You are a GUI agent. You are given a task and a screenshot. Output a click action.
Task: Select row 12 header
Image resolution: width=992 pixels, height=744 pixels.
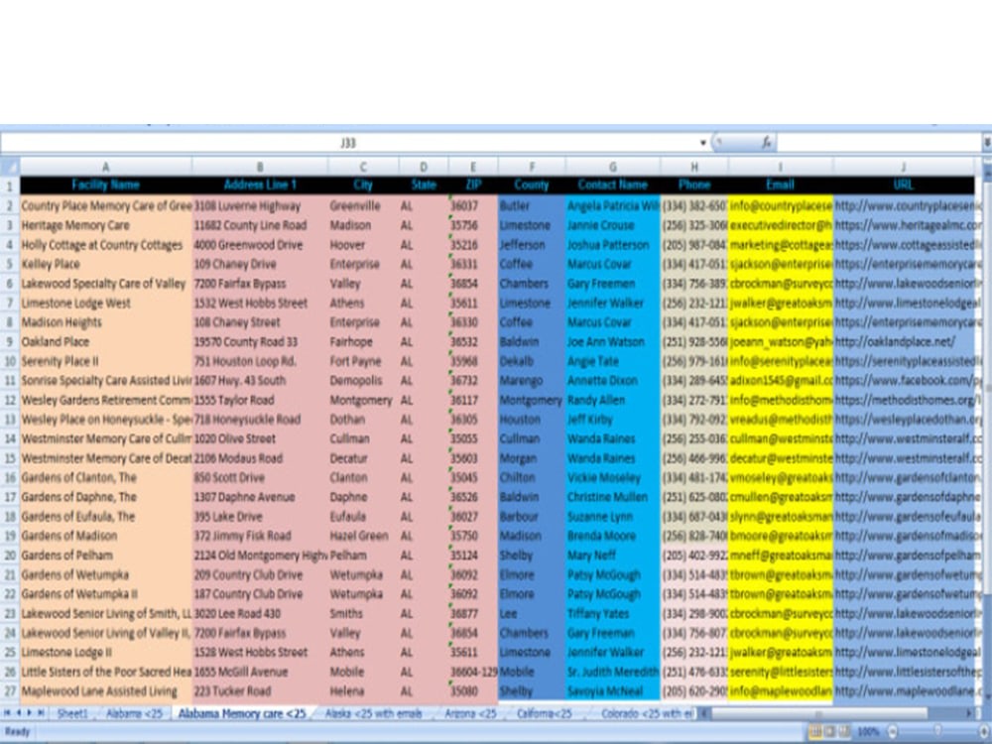point(10,401)
